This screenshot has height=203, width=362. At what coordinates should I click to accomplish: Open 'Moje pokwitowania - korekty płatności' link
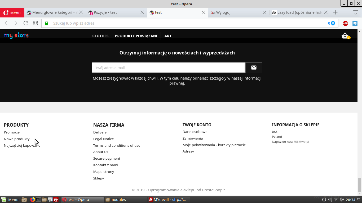point(214,145)
